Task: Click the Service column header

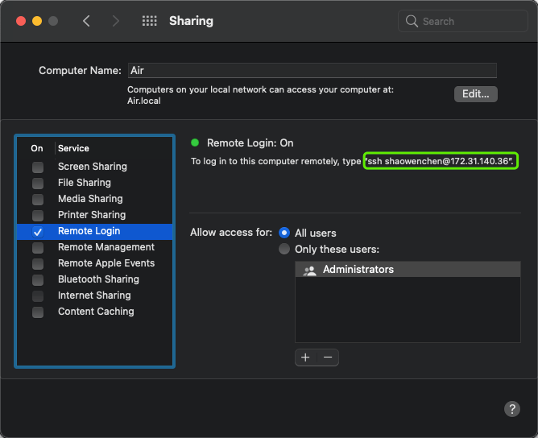Action: tap(73, 148)
